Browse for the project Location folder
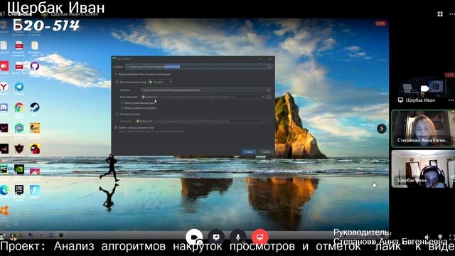 tap(269, 66)
